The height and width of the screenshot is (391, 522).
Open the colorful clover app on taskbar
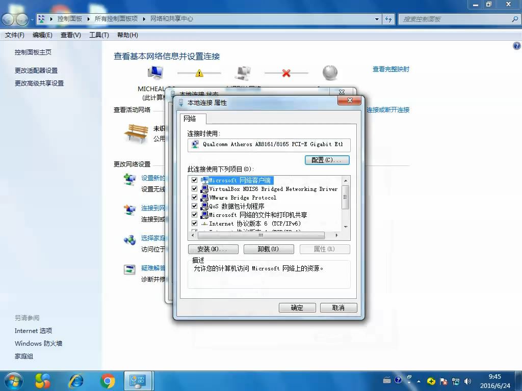tap(43, 381)
